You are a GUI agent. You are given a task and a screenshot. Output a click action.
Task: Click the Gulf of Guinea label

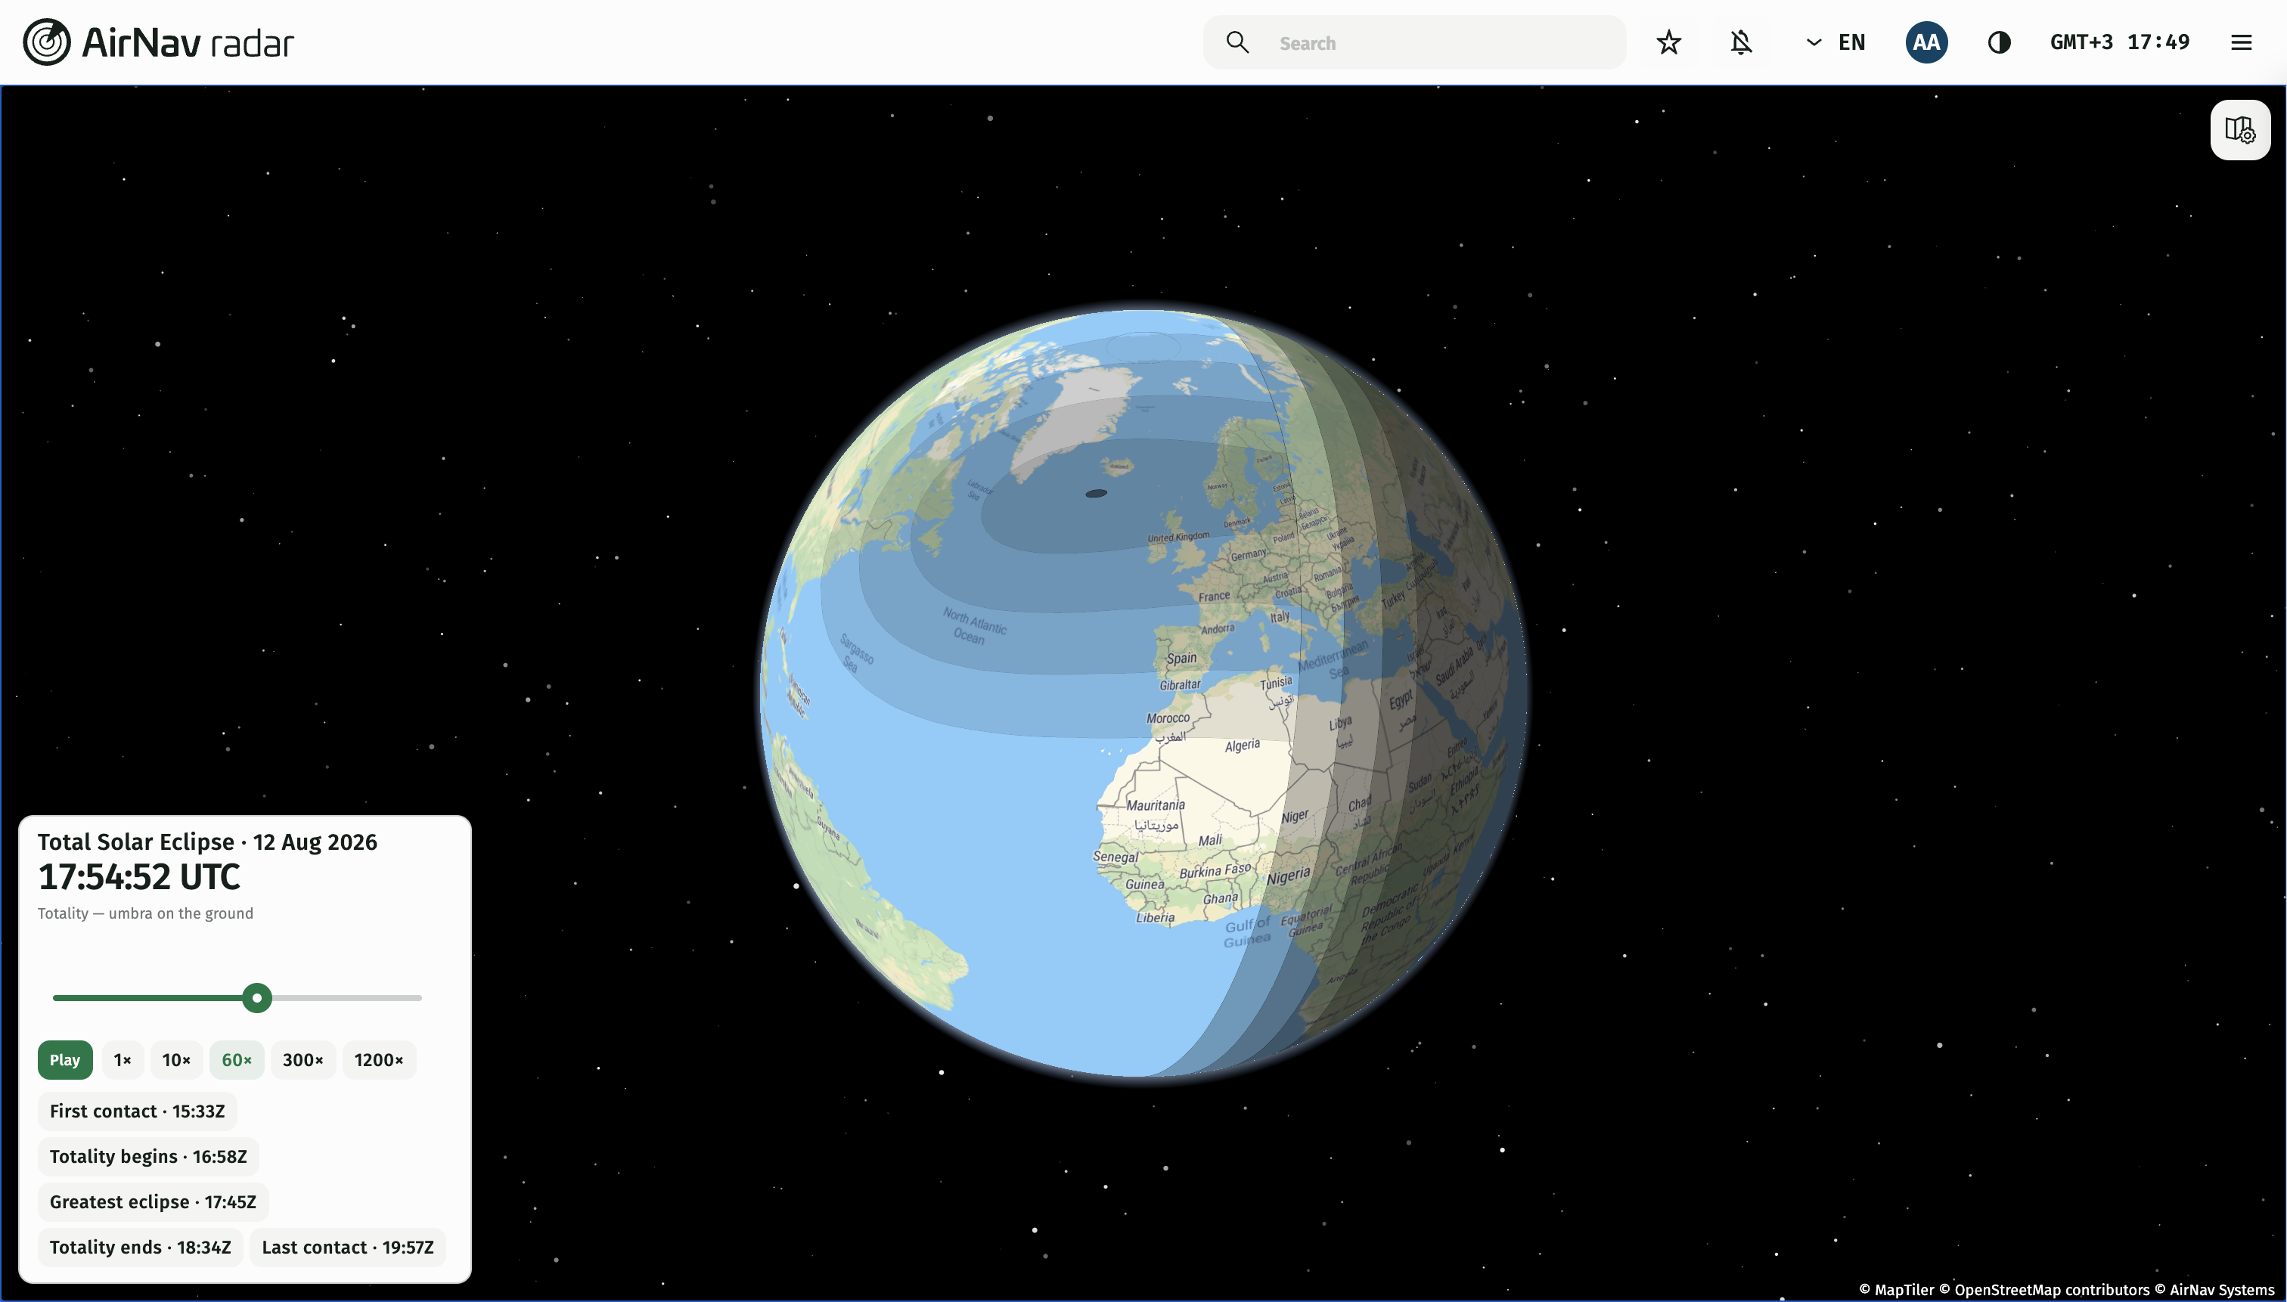pyautogui.click(x=1247, y=932)
